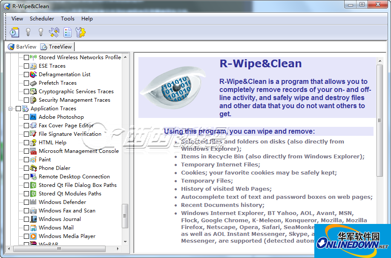Click the Application Traces folder icon
Screen dimensions: 391x258
pos(25,109)
